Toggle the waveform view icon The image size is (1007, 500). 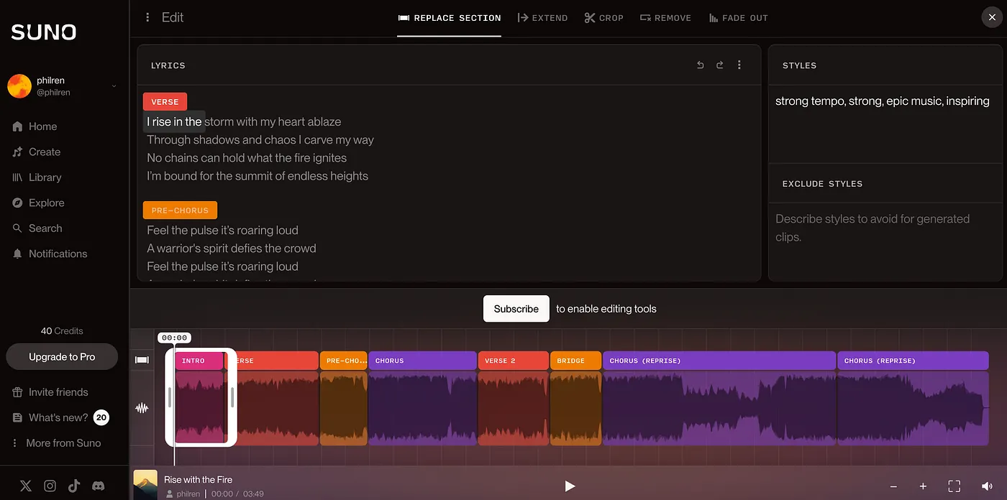point(142,408)
